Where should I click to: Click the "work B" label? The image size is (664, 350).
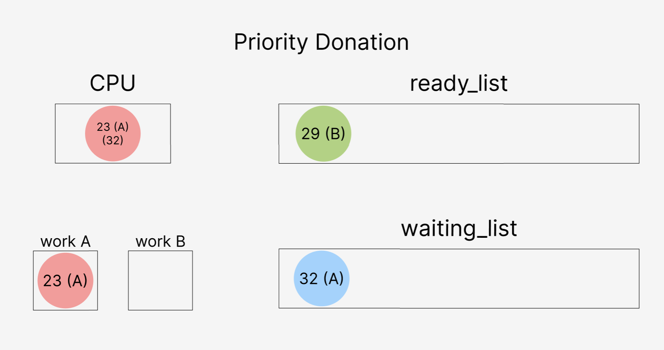pyautogui.click(x=160, y=241)
